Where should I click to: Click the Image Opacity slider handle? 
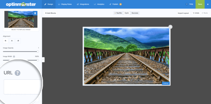click(38, 52)
